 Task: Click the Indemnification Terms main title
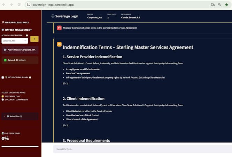tap(128, 47)
